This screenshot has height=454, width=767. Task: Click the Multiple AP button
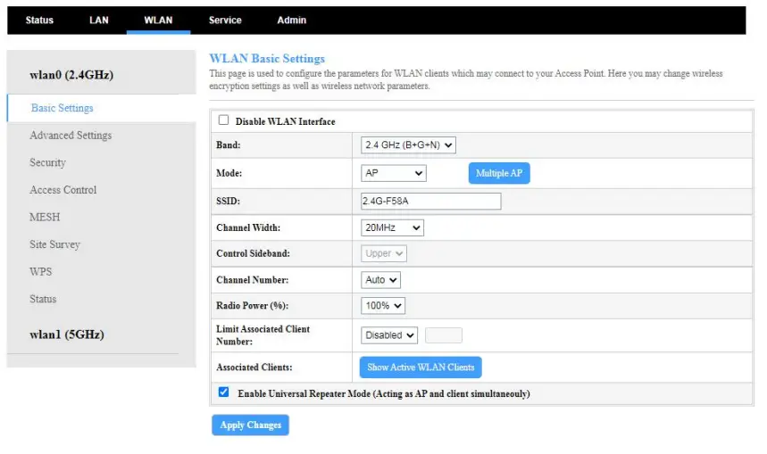498,173
